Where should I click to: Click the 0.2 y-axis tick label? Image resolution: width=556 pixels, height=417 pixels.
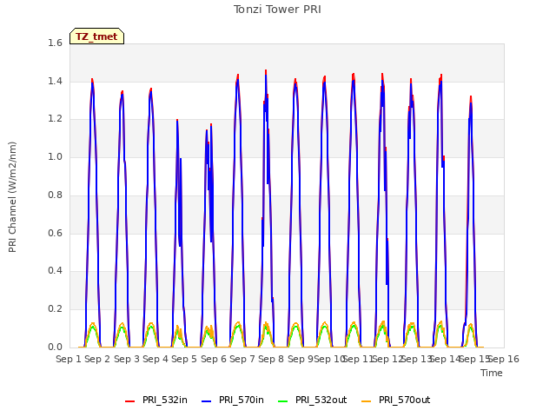click(55, 309)
